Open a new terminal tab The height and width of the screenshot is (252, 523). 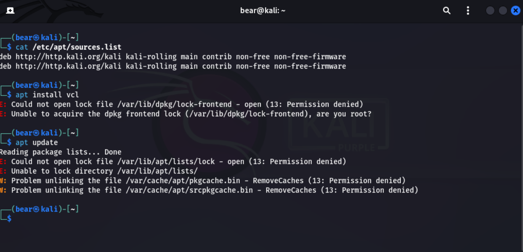click(10, 11)
